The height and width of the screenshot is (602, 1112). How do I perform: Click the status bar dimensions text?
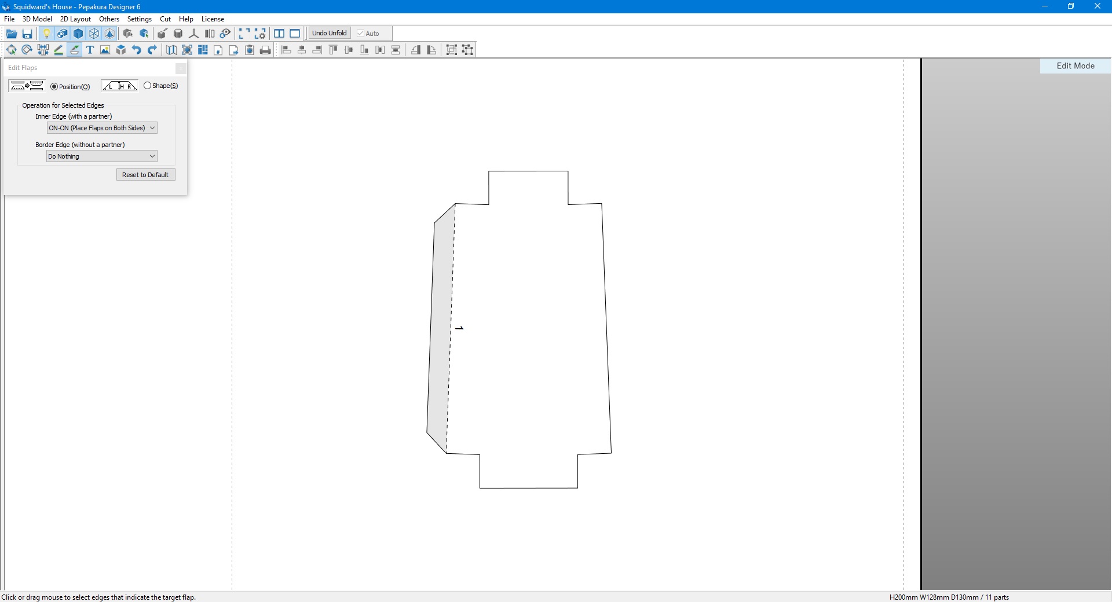[949, 597]
